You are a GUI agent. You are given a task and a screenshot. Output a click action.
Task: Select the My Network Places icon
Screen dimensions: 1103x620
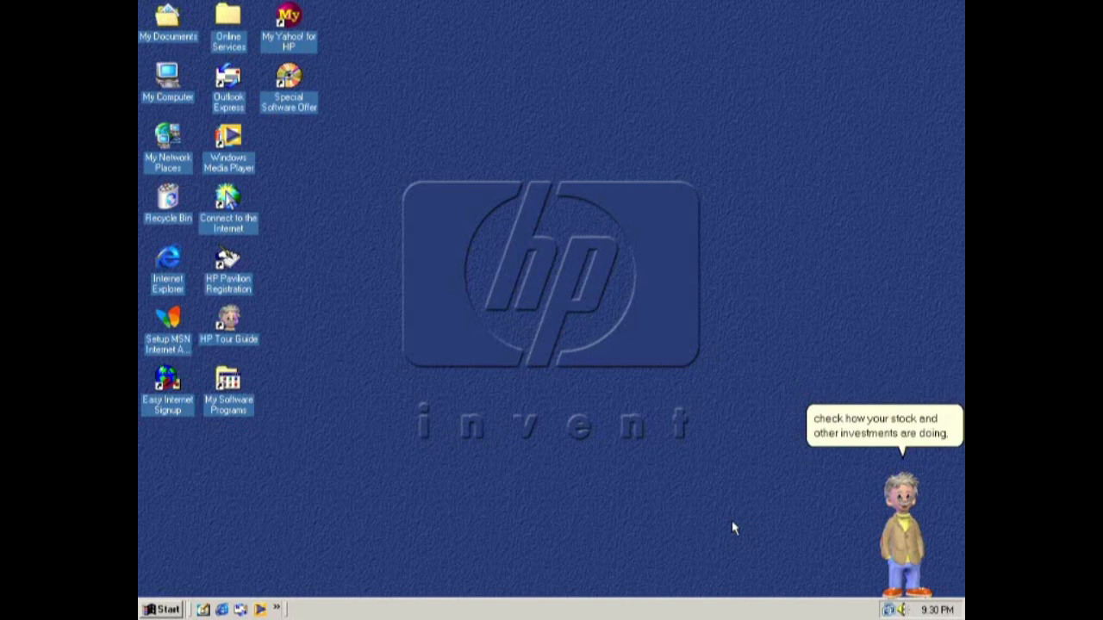[x=168, y=148]
